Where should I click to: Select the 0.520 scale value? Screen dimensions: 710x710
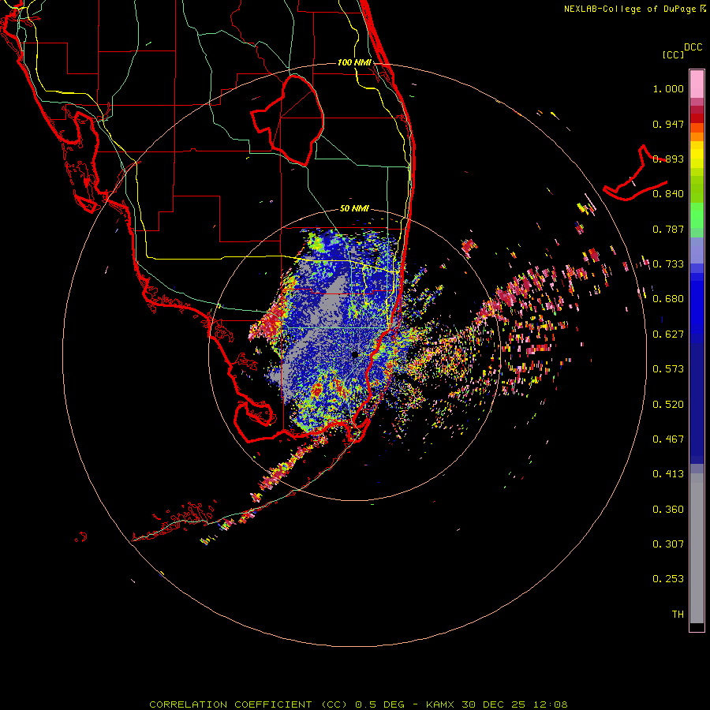tap(668, 405)
